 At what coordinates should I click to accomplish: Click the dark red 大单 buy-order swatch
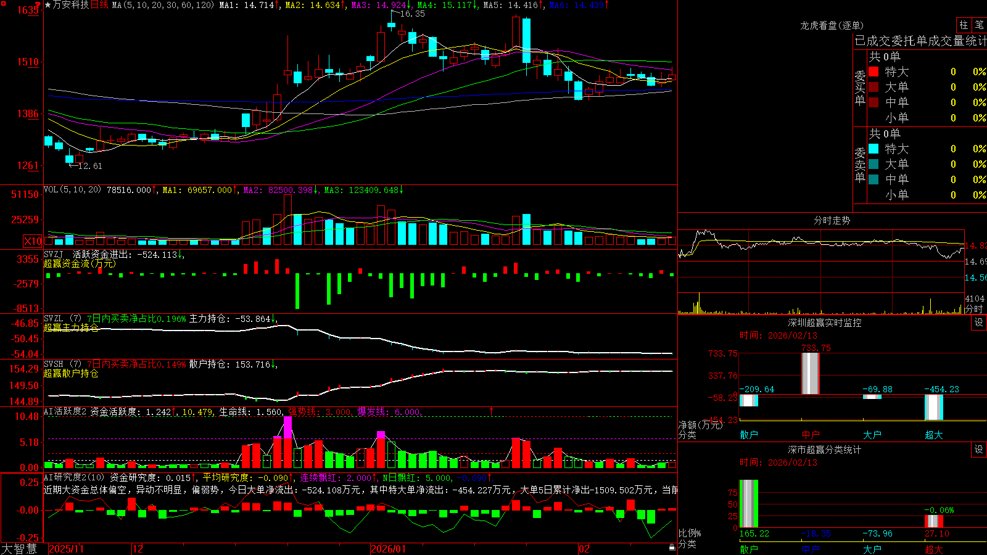pyautogui.click(x=873, y=87)
